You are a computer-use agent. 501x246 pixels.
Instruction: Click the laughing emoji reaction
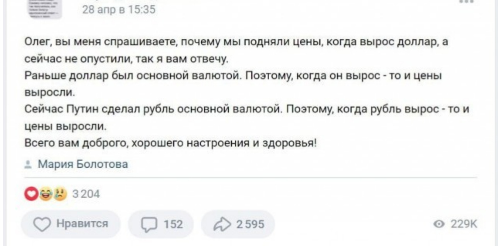tap(46, 193)
